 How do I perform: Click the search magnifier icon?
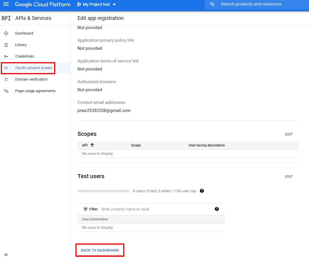click(212, 4)
